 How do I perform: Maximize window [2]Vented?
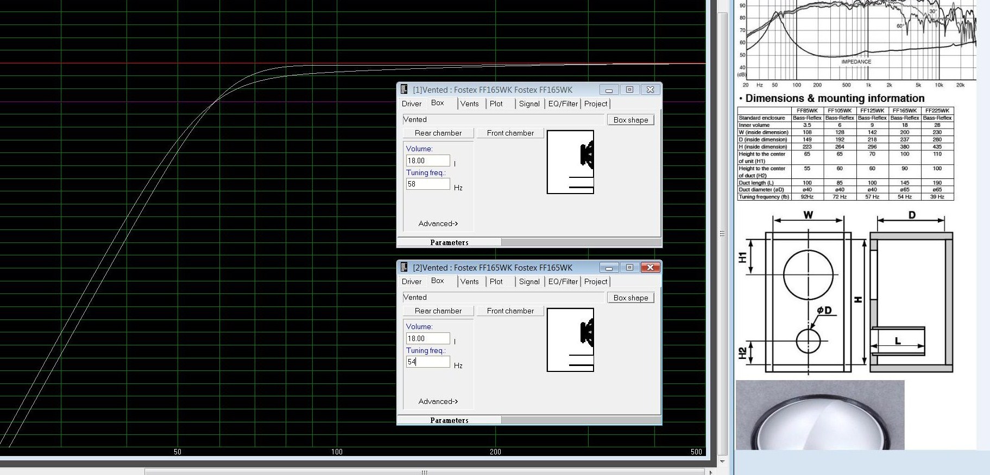click(629, 267)
